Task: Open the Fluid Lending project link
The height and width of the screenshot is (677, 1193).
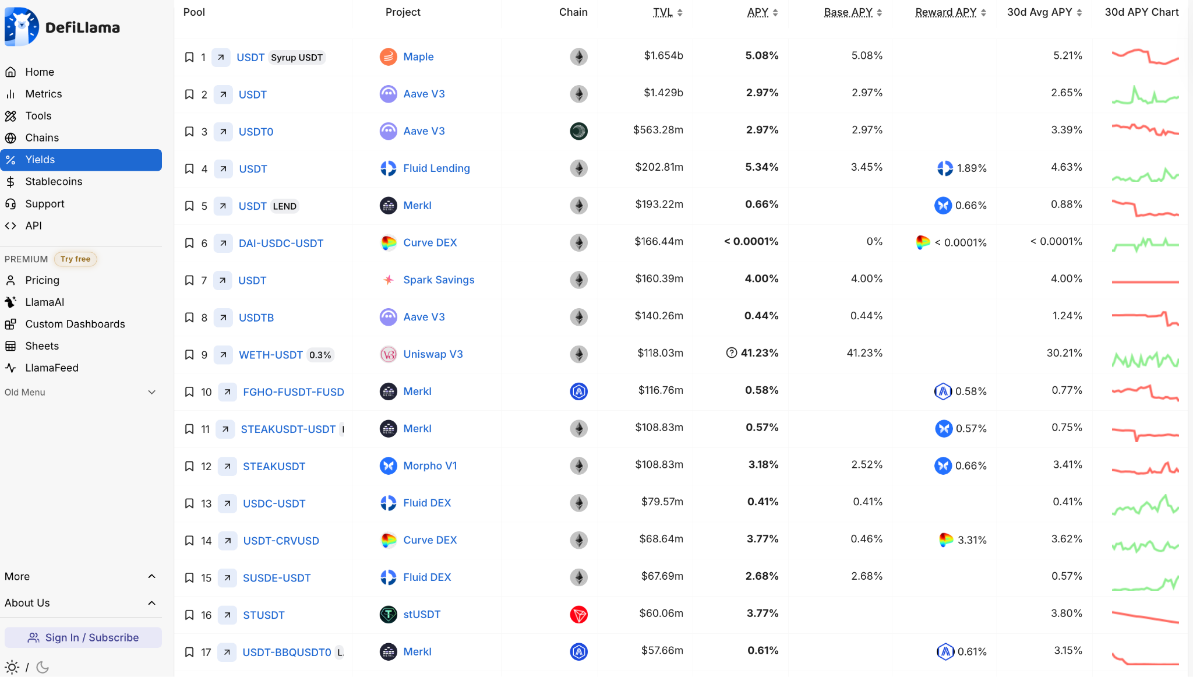Action: point(436,168)
